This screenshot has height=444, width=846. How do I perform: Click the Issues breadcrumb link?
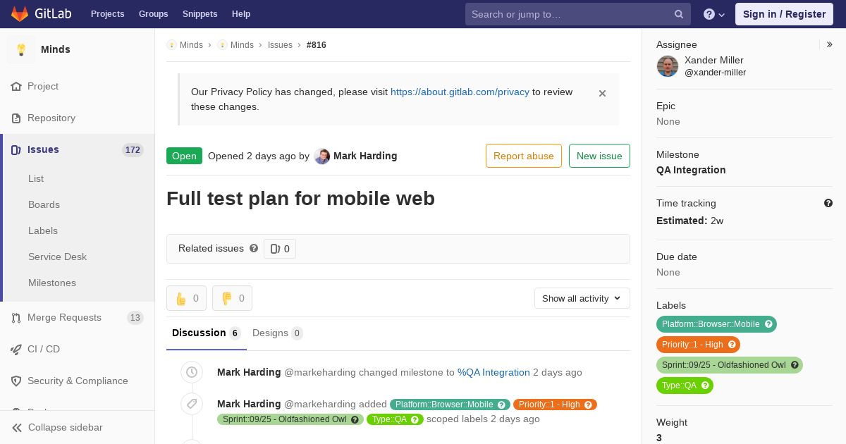(x=280, y=45)
